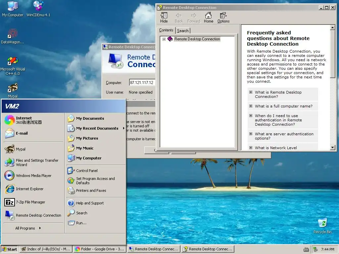
Task: Switch to Remote Desktop help taskbar button
Action: 208,249
